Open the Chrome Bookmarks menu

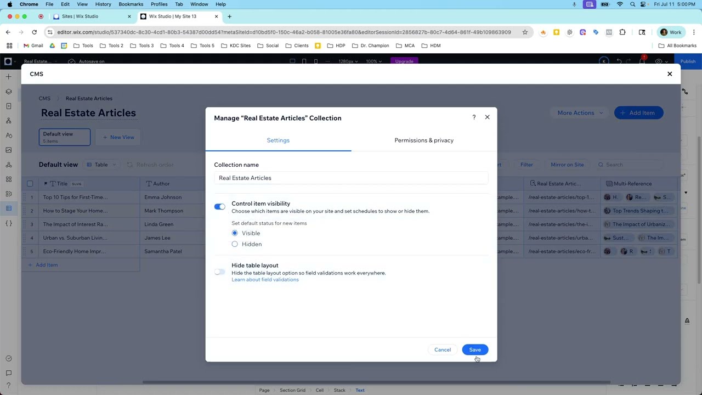pos(131,4)
